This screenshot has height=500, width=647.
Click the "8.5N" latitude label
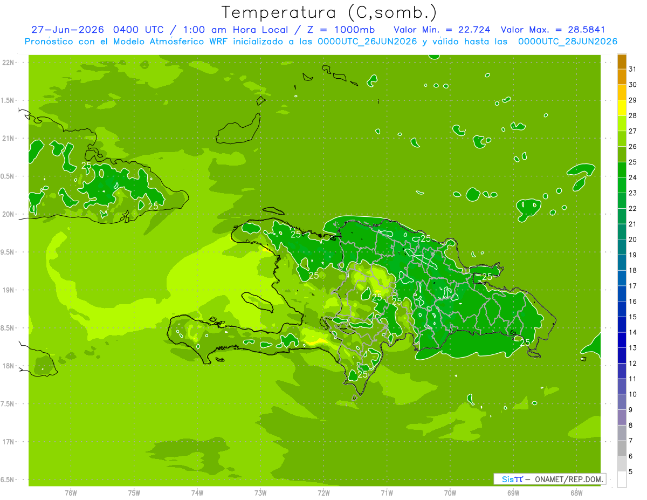point(8,328)
